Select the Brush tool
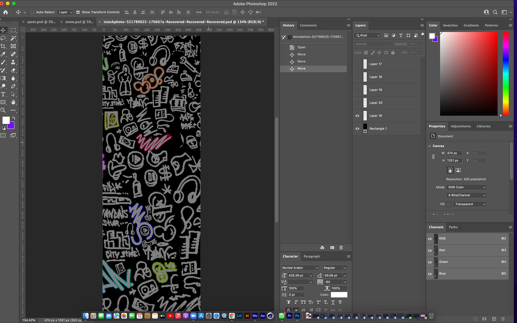The height and width of the screenshot is (323, 517). (3, 62)
